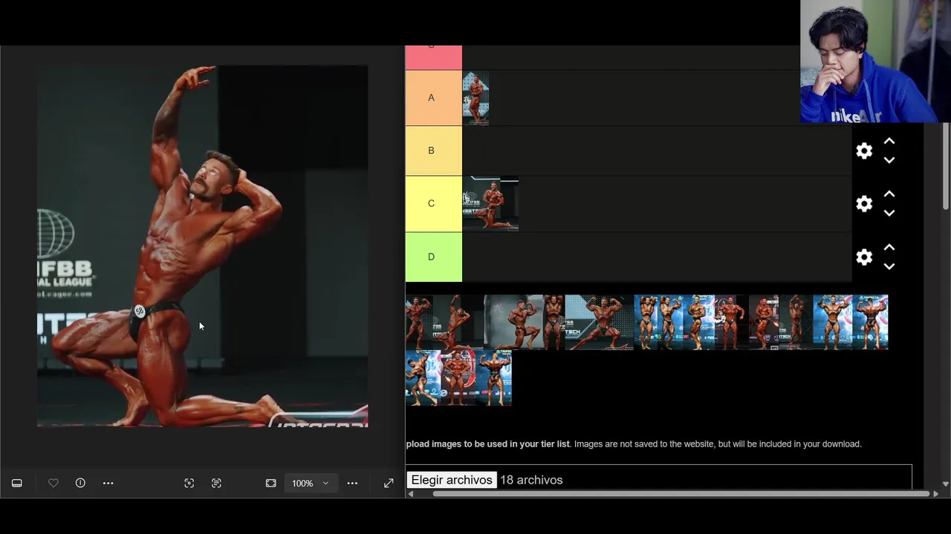The image size is (951, 534).
Task: Select the bodybuilder thumbnail in tier A
Action: coord(475,98)
